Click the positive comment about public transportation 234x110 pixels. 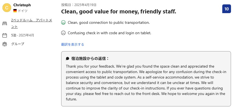(109, 22)
